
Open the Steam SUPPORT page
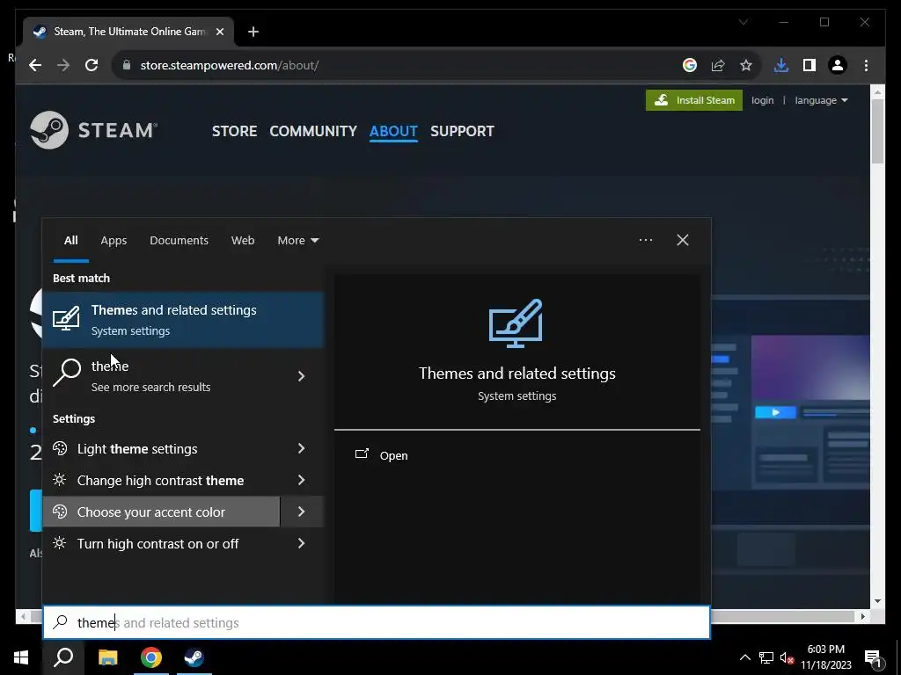click(x=462, y=131)
